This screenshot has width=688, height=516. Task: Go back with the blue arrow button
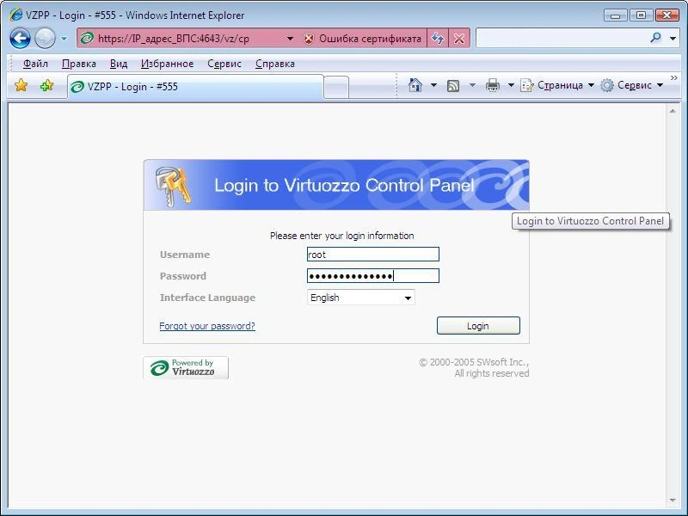coord(20,38)
